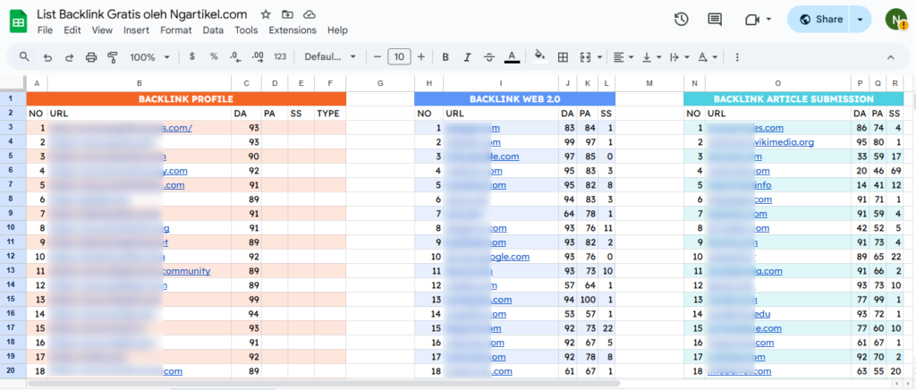This screenshot has width=916, height=390.
Task: Click the font size field
Action: pyautogui.click(x=399, y=56)
